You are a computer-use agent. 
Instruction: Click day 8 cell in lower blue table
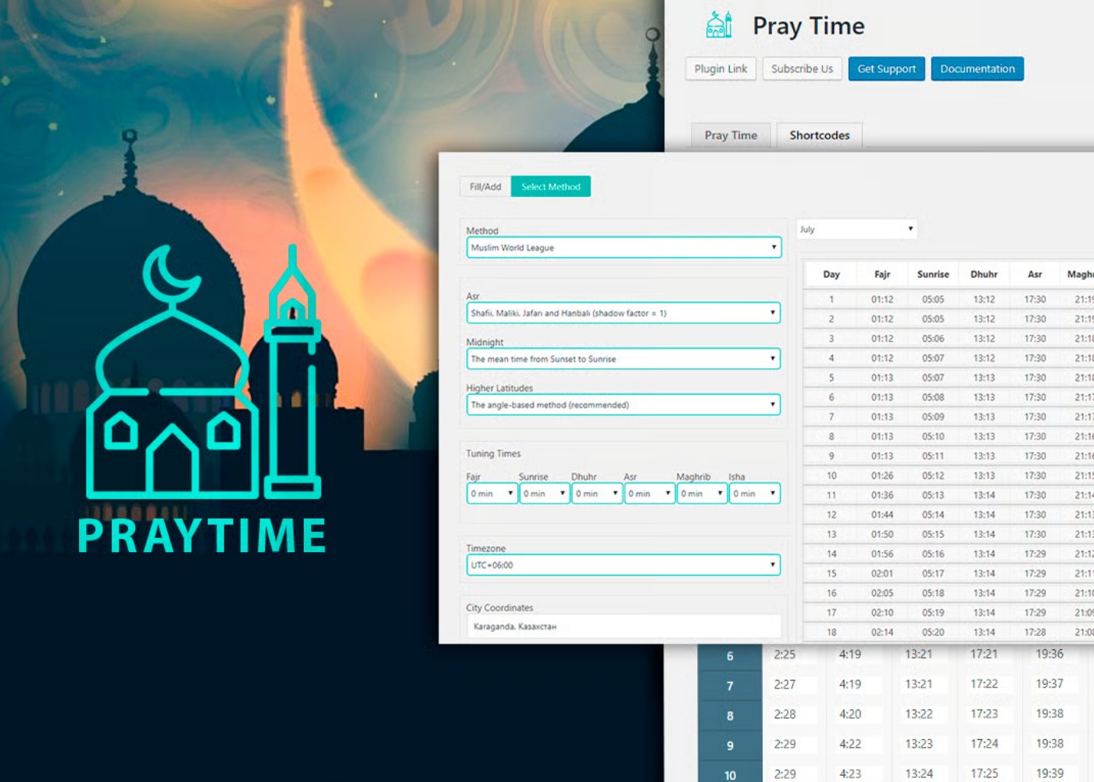(x=730, y=715)
